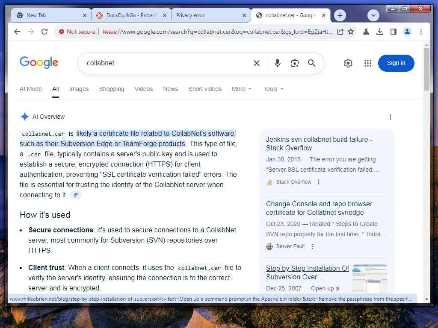Expand the More search filters dropdown
The image size is (438, 328).
tap(242, 89)
